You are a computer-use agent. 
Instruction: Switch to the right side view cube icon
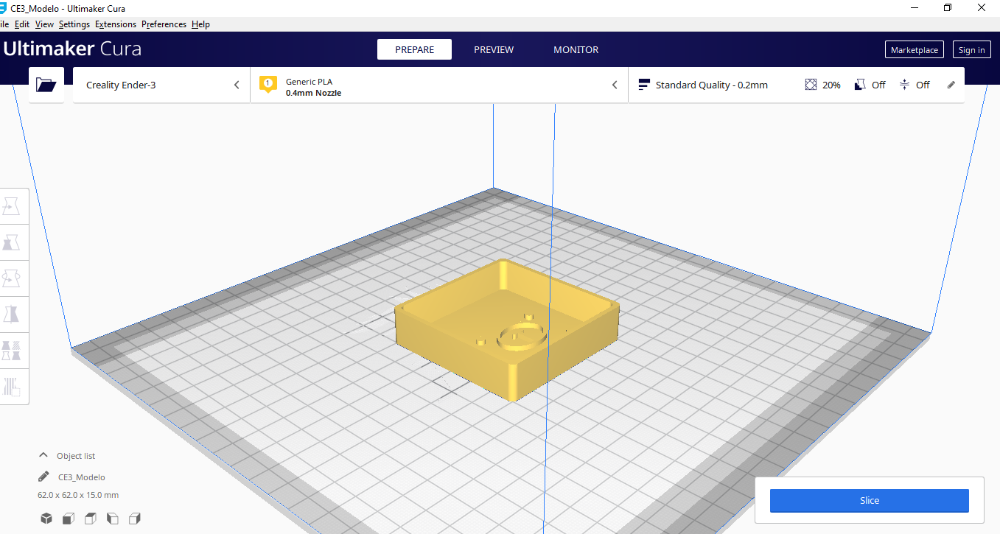point(135,519)
